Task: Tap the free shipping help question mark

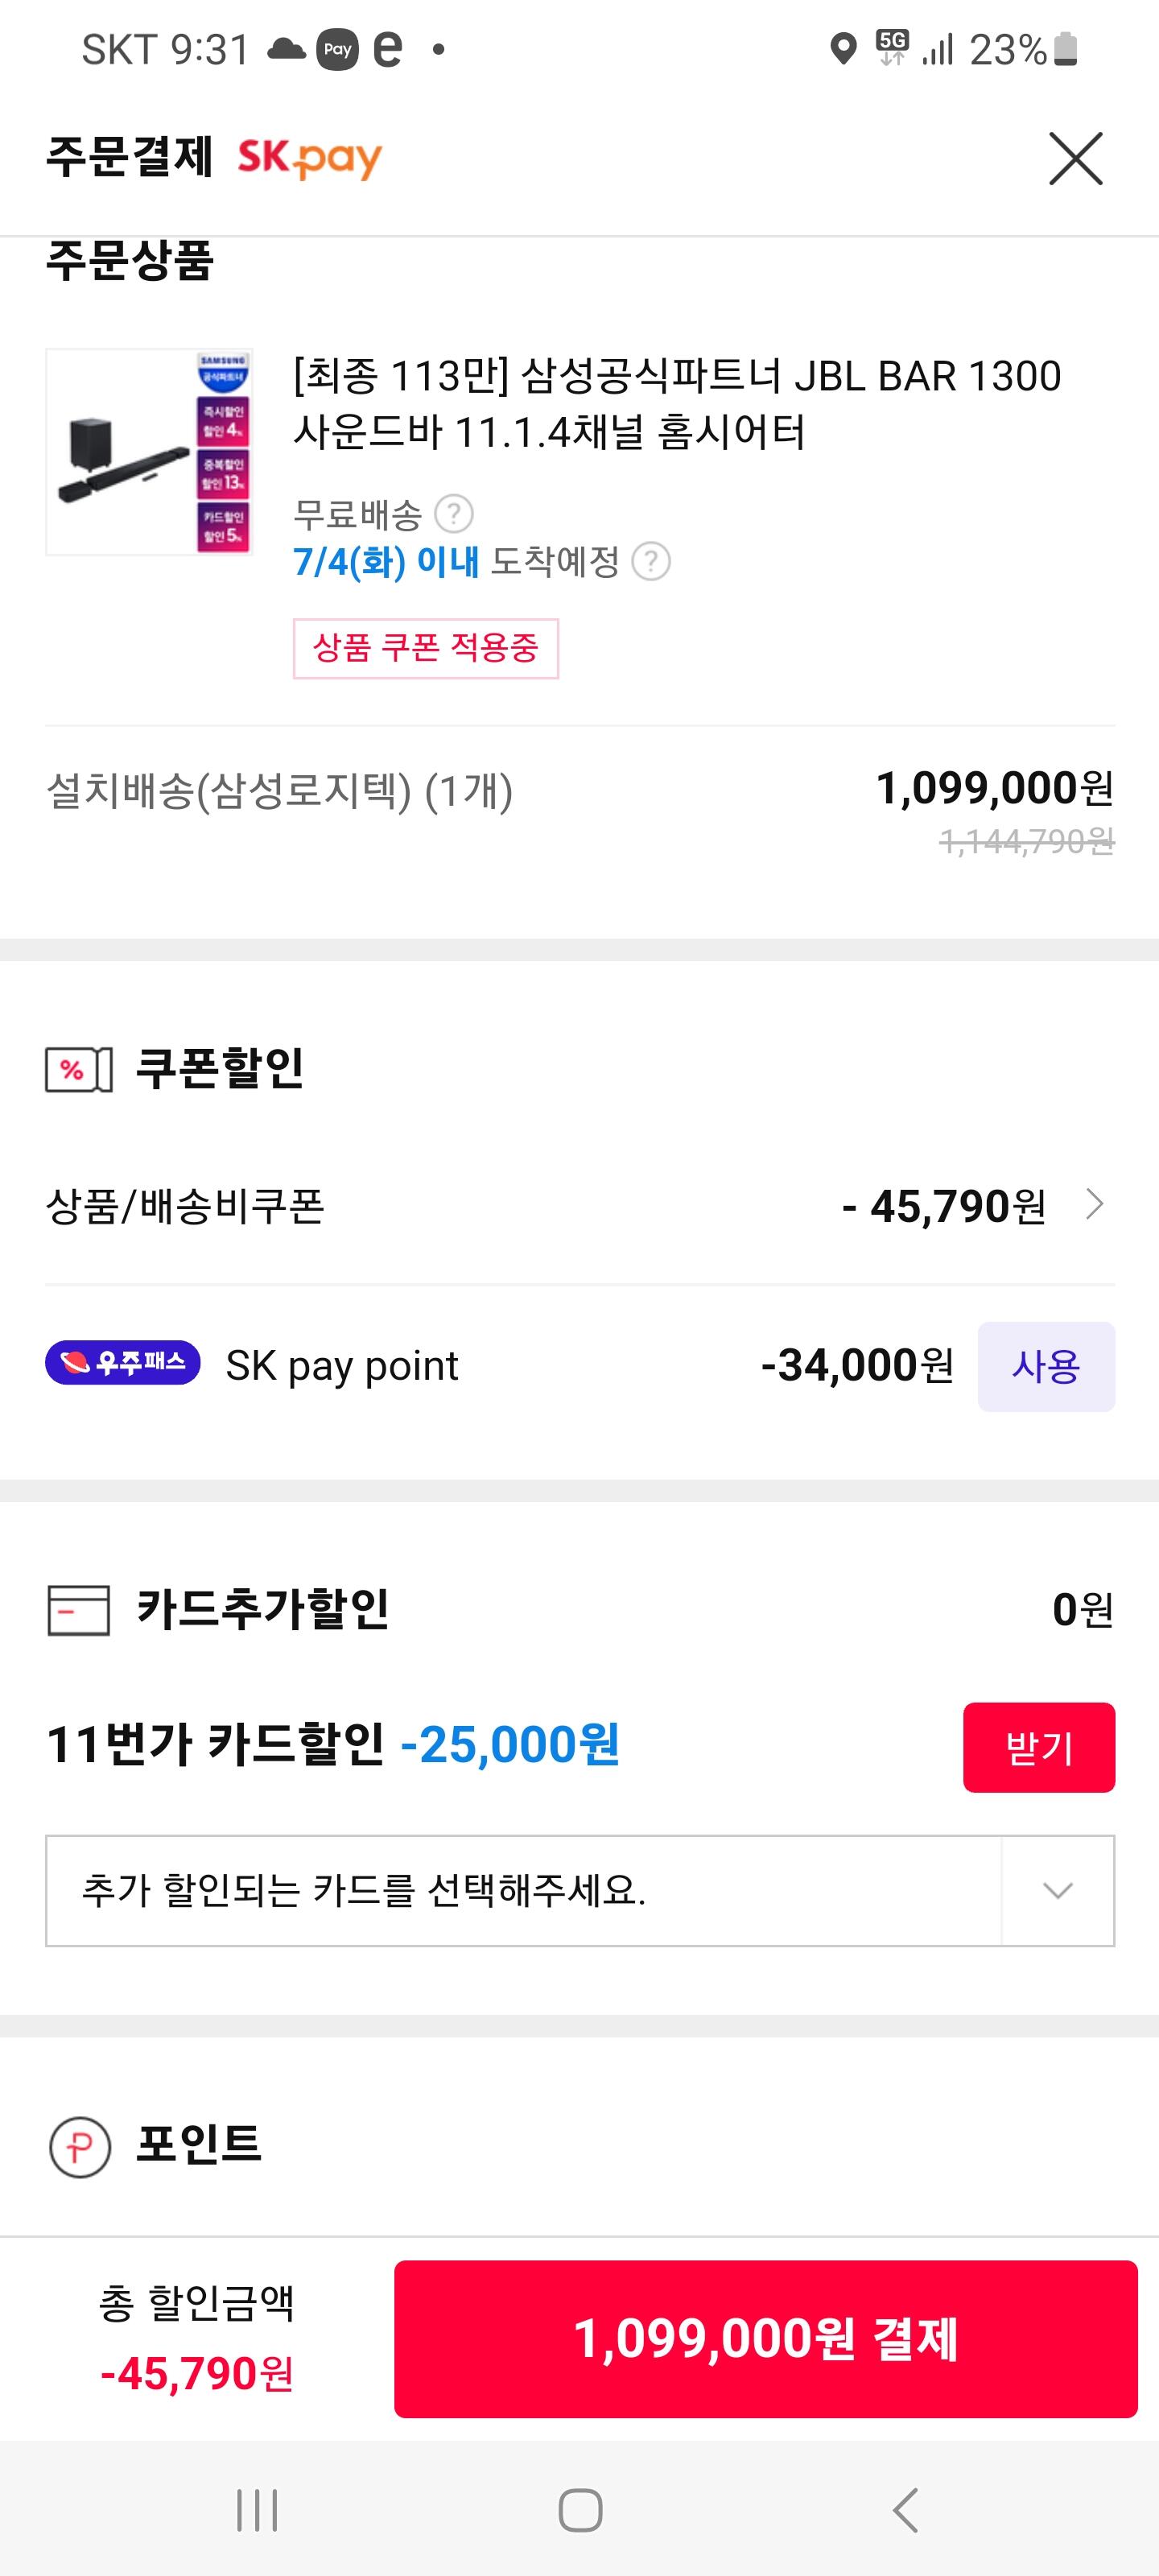Action: click(x=454, y=514)
